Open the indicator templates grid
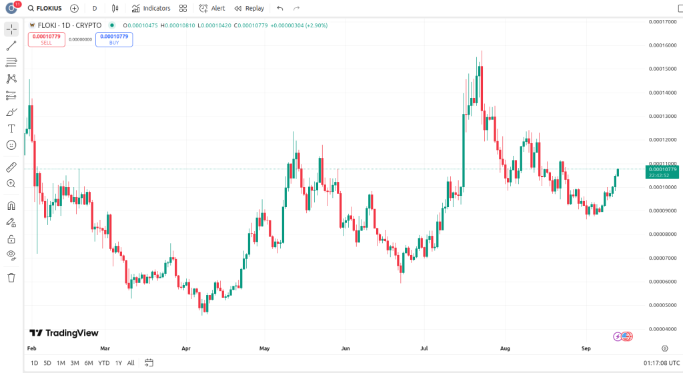 (x=183, y=8)
